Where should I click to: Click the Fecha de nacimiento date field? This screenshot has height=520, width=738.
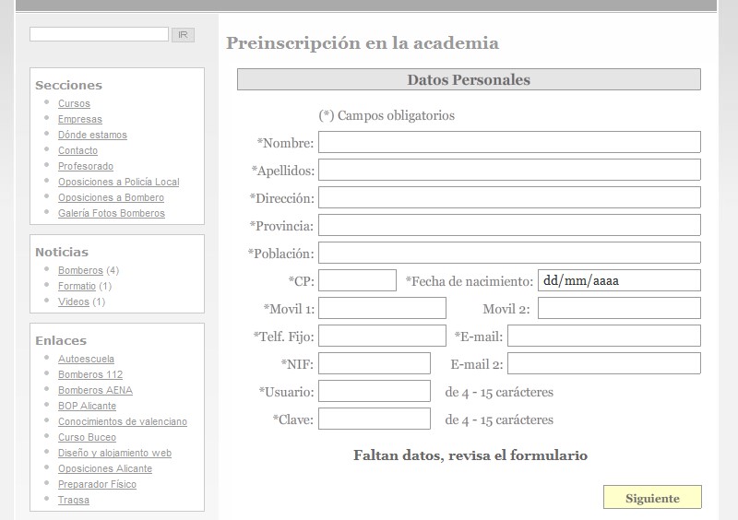pyautogui.click(x=619, y=280)
